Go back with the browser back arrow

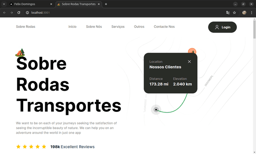pyautogui.click(x=4, y=12)
